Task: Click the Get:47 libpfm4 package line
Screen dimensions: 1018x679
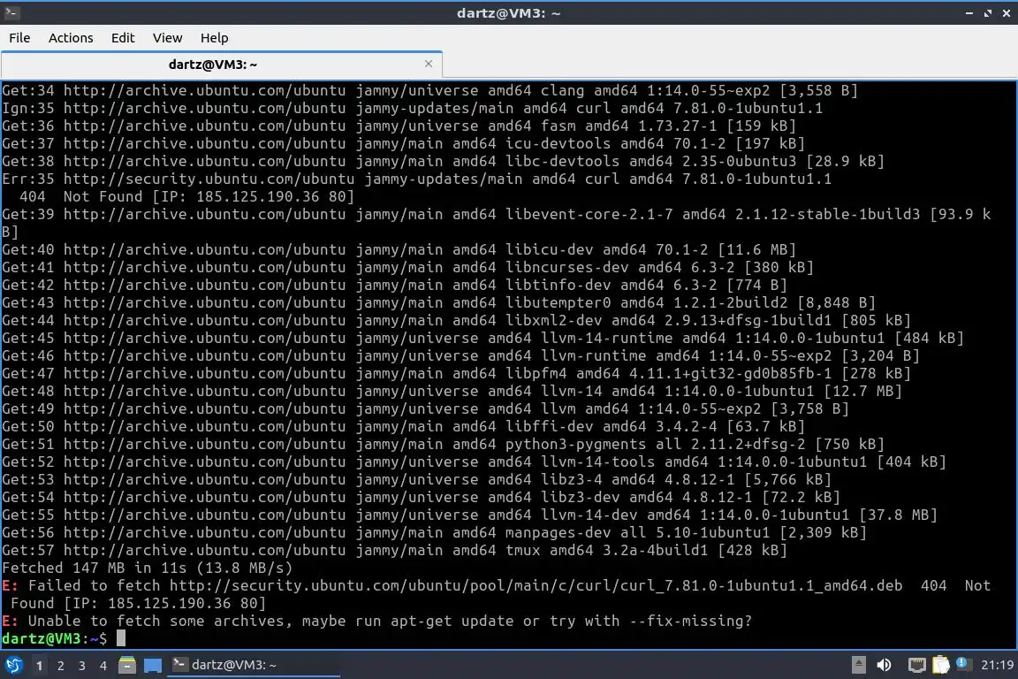Action: click(456, 373)
